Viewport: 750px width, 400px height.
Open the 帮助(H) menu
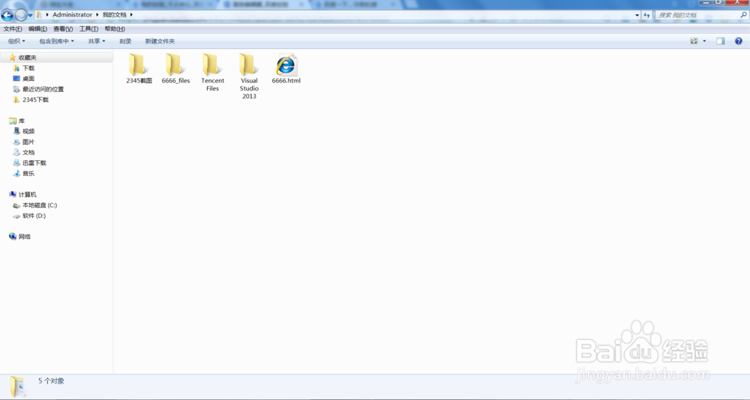(115, 29)
